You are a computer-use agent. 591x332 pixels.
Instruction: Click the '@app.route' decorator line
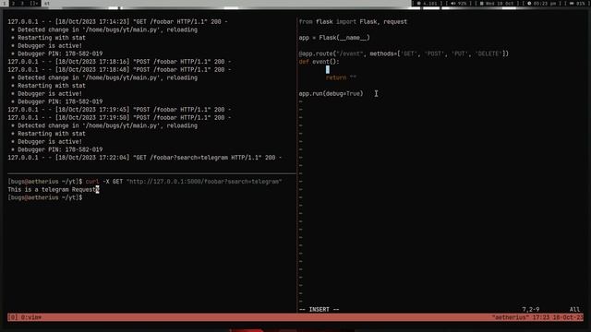pyautogui.click(x=404, y=53)
